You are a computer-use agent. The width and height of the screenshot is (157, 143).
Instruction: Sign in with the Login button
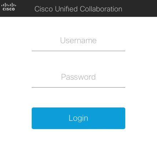coord(78,118)
